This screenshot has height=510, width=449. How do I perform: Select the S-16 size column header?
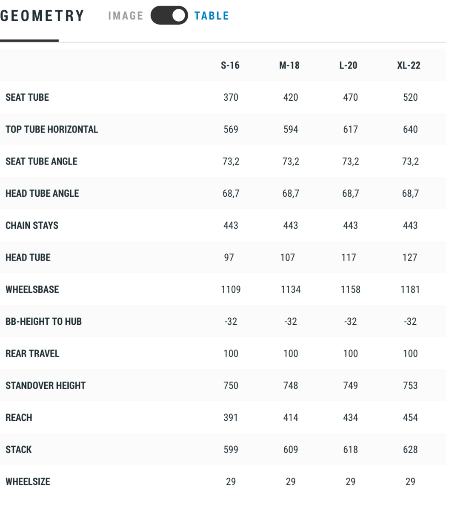230,65
